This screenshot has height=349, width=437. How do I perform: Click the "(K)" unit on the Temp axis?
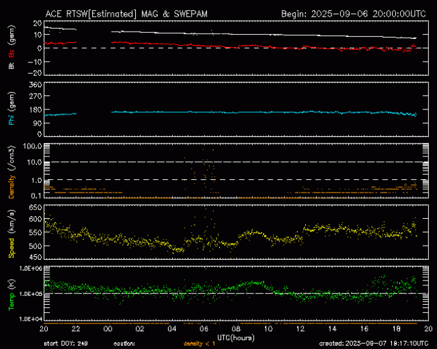click(x=11, y=284)
